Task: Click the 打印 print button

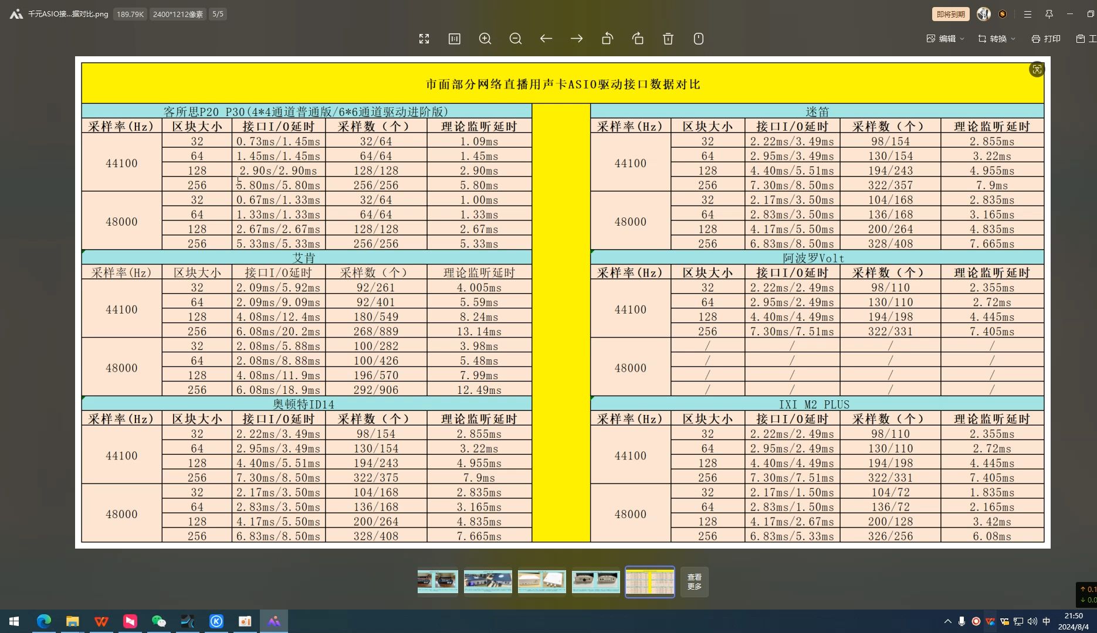Action: coord(1046,39)
